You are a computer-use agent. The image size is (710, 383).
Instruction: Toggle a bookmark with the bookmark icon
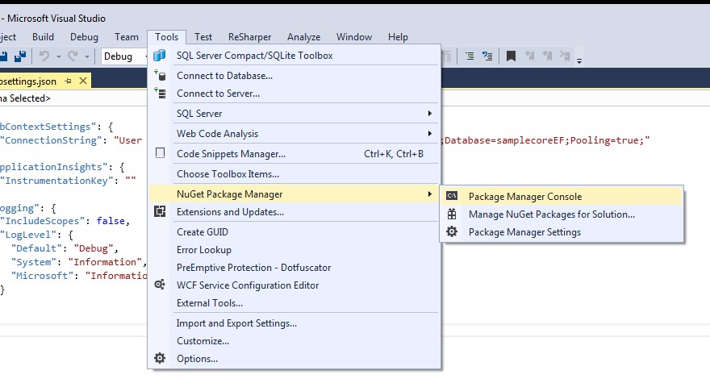[511, 56]
